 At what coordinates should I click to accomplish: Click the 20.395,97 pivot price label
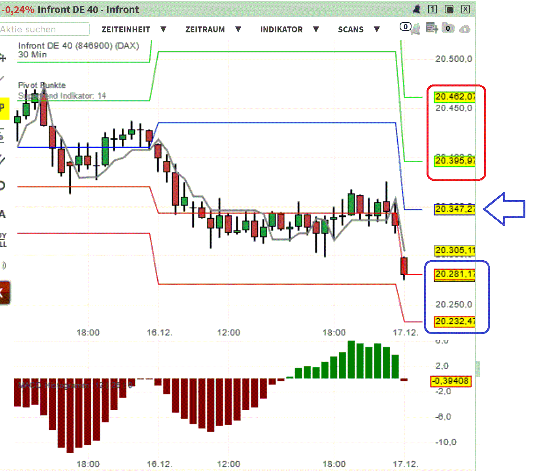click(x=455, y=161)
